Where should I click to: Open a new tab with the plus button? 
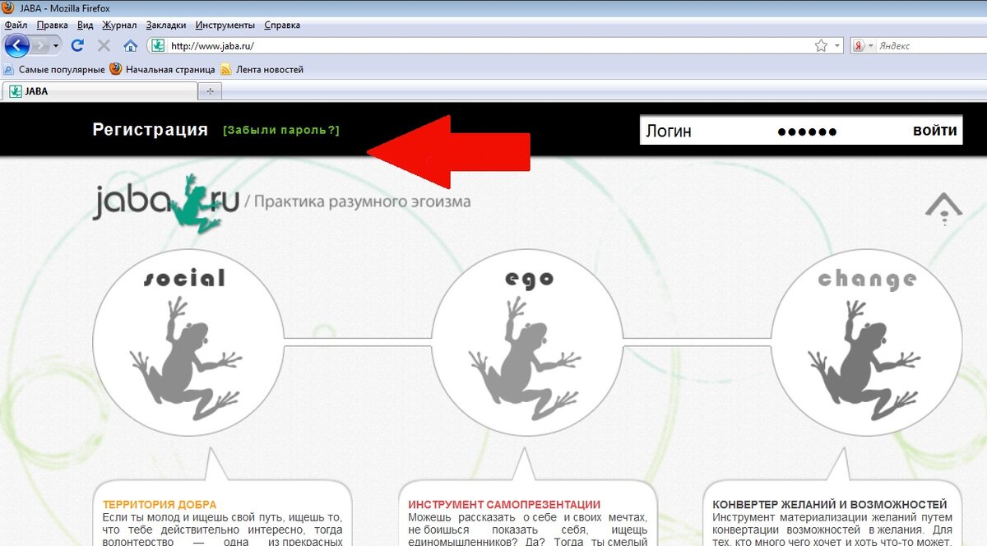click(210, 91)
